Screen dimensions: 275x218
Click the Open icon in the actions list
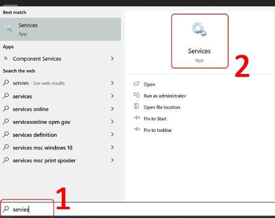[137, 84]
